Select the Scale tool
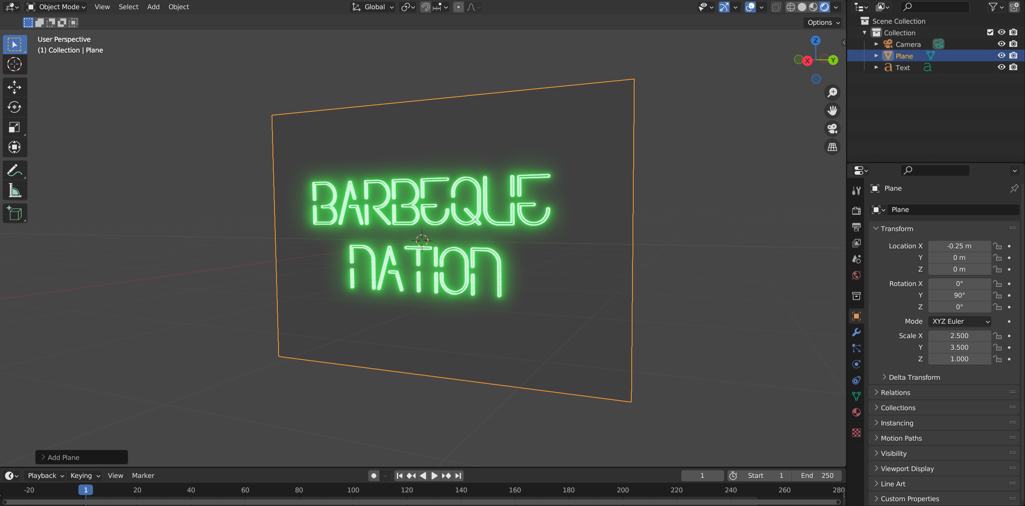Screen dimensions: 1025x506 pos(14,127)
